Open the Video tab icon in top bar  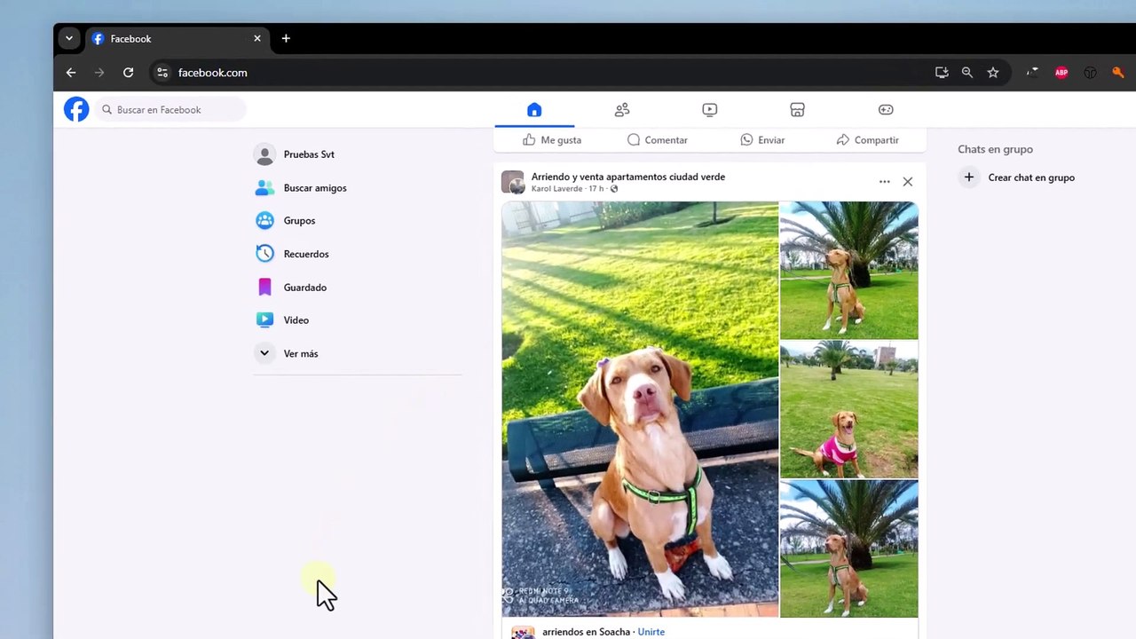[x=709, y=110]
